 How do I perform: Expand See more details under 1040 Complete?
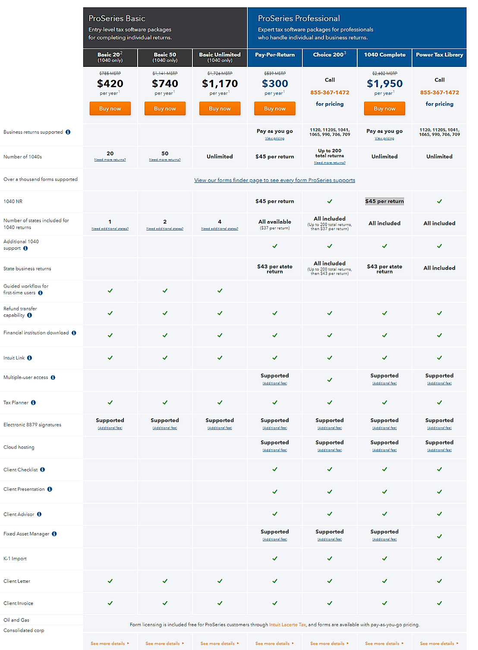coord(384,643)
